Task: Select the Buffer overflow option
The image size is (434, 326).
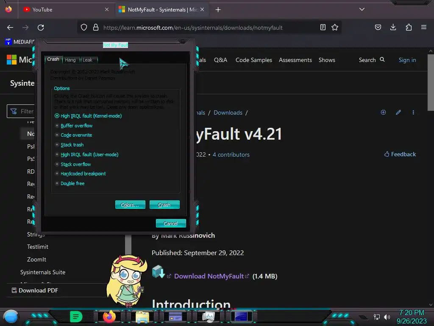Action: [x=74, y=126]
